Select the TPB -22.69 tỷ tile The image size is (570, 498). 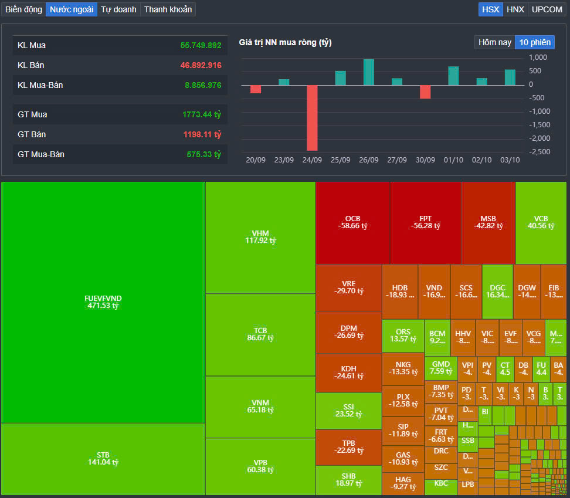[348, 447]
